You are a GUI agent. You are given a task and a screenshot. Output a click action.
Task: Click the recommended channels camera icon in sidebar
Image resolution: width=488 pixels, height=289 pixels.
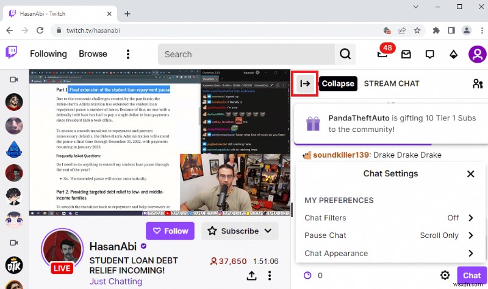coord(13,242)
